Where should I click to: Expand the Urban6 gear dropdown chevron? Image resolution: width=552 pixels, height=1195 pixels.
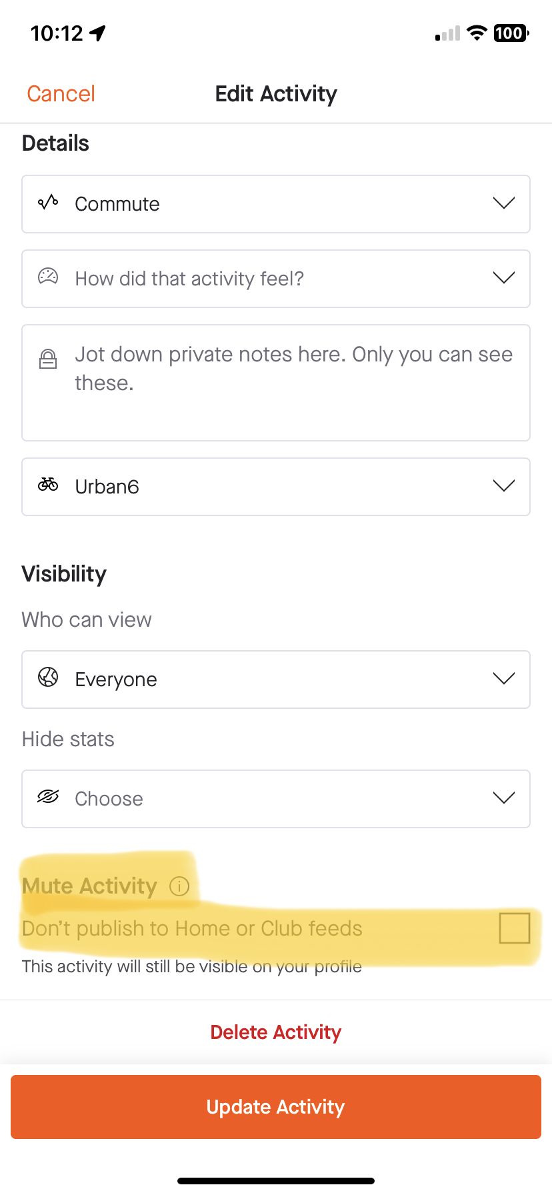tap(503, 486)
